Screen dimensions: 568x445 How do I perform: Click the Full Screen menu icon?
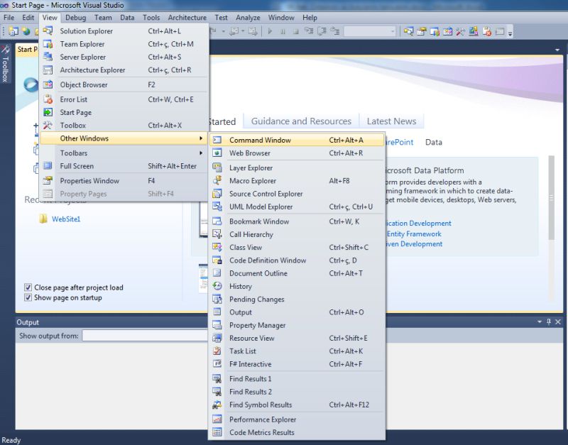48,166
